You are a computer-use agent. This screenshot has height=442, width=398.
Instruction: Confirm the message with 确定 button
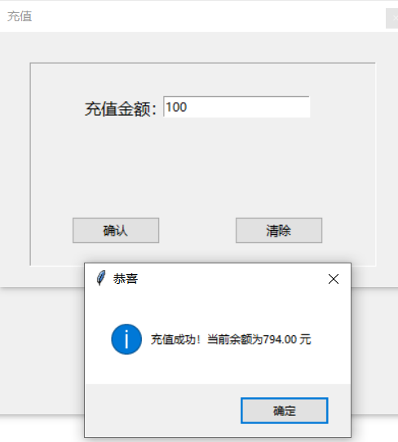click(x=285, y=410)
